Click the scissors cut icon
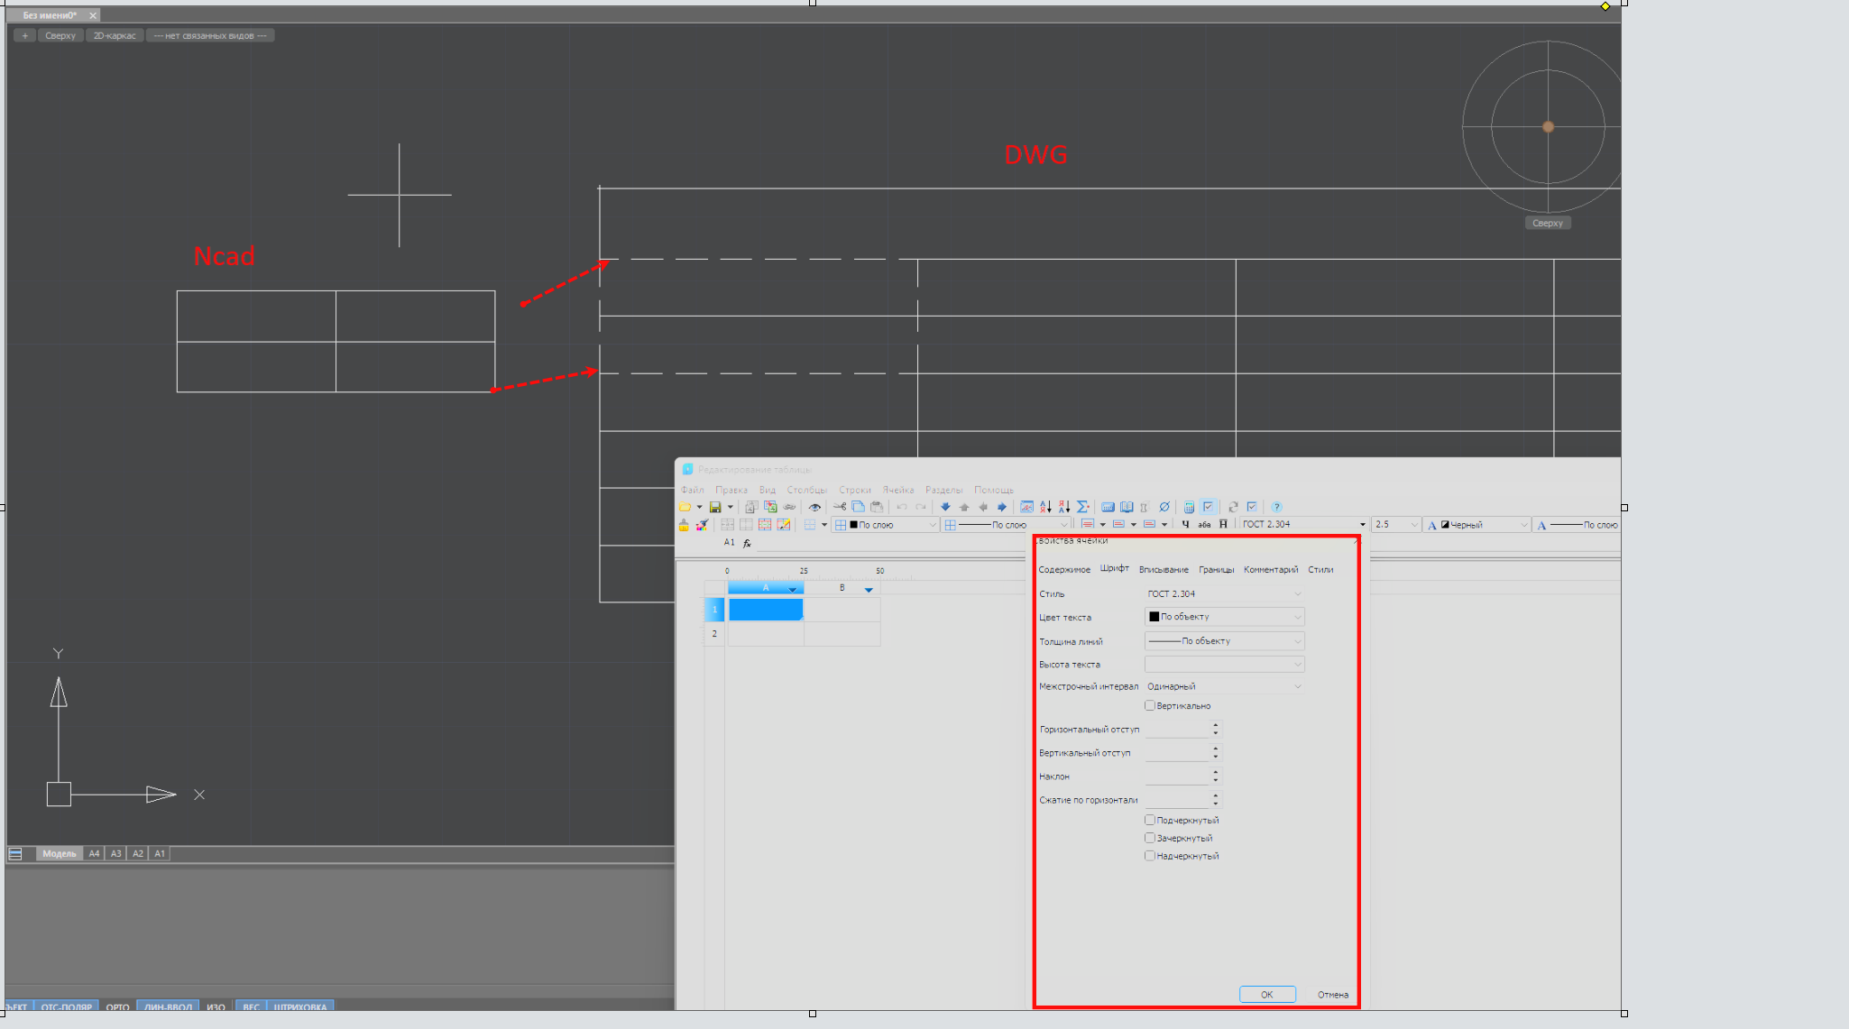Image resolution: width=1849 pixels, height=1029 pixels. coord(840,507)
